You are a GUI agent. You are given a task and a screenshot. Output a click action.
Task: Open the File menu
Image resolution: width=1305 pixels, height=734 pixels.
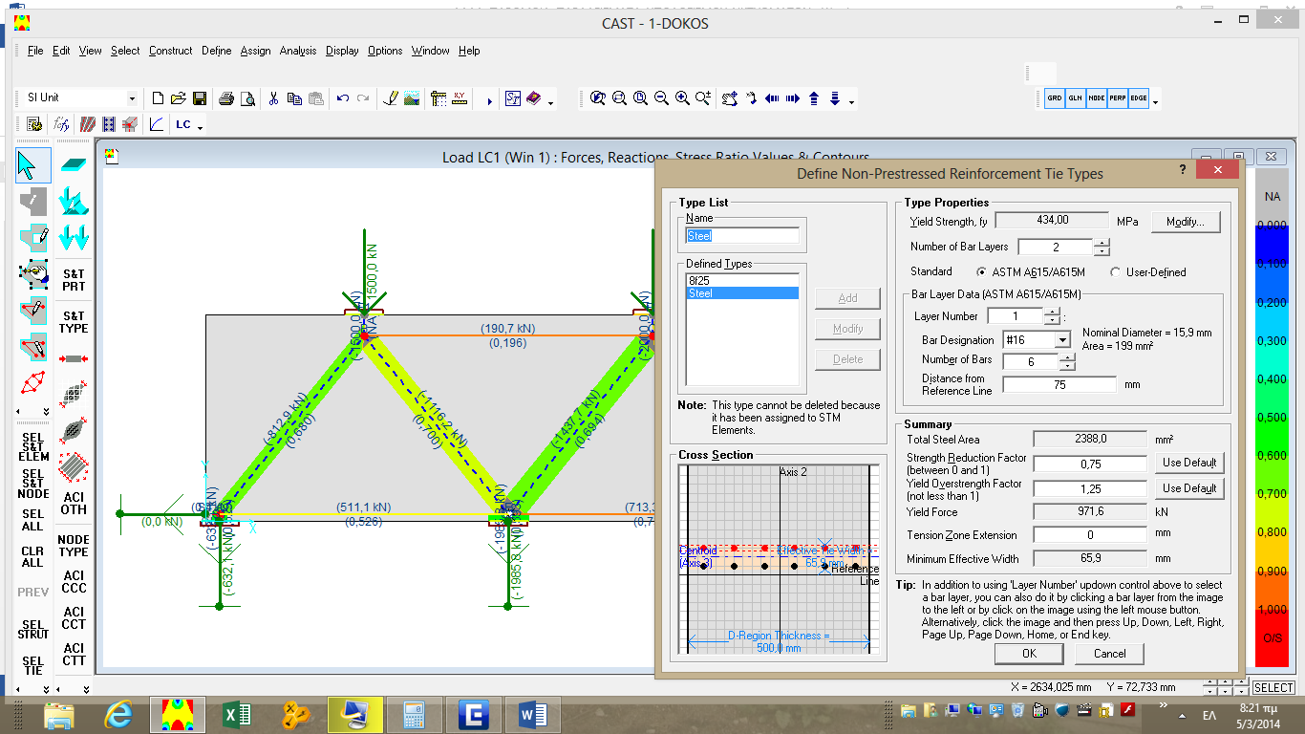tap(35, 51)
